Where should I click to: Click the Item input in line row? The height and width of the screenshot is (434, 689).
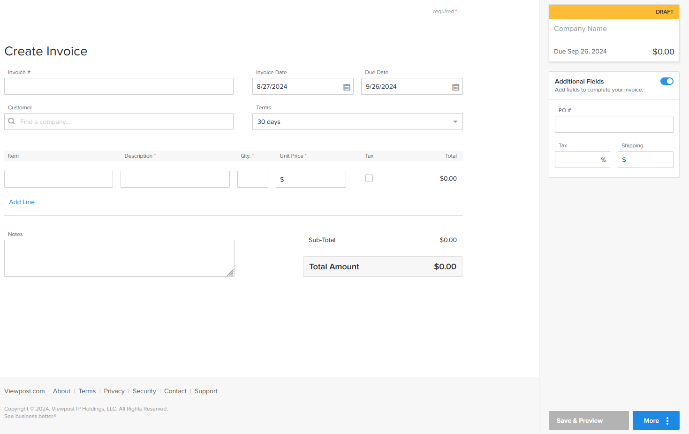pos(59,179)
